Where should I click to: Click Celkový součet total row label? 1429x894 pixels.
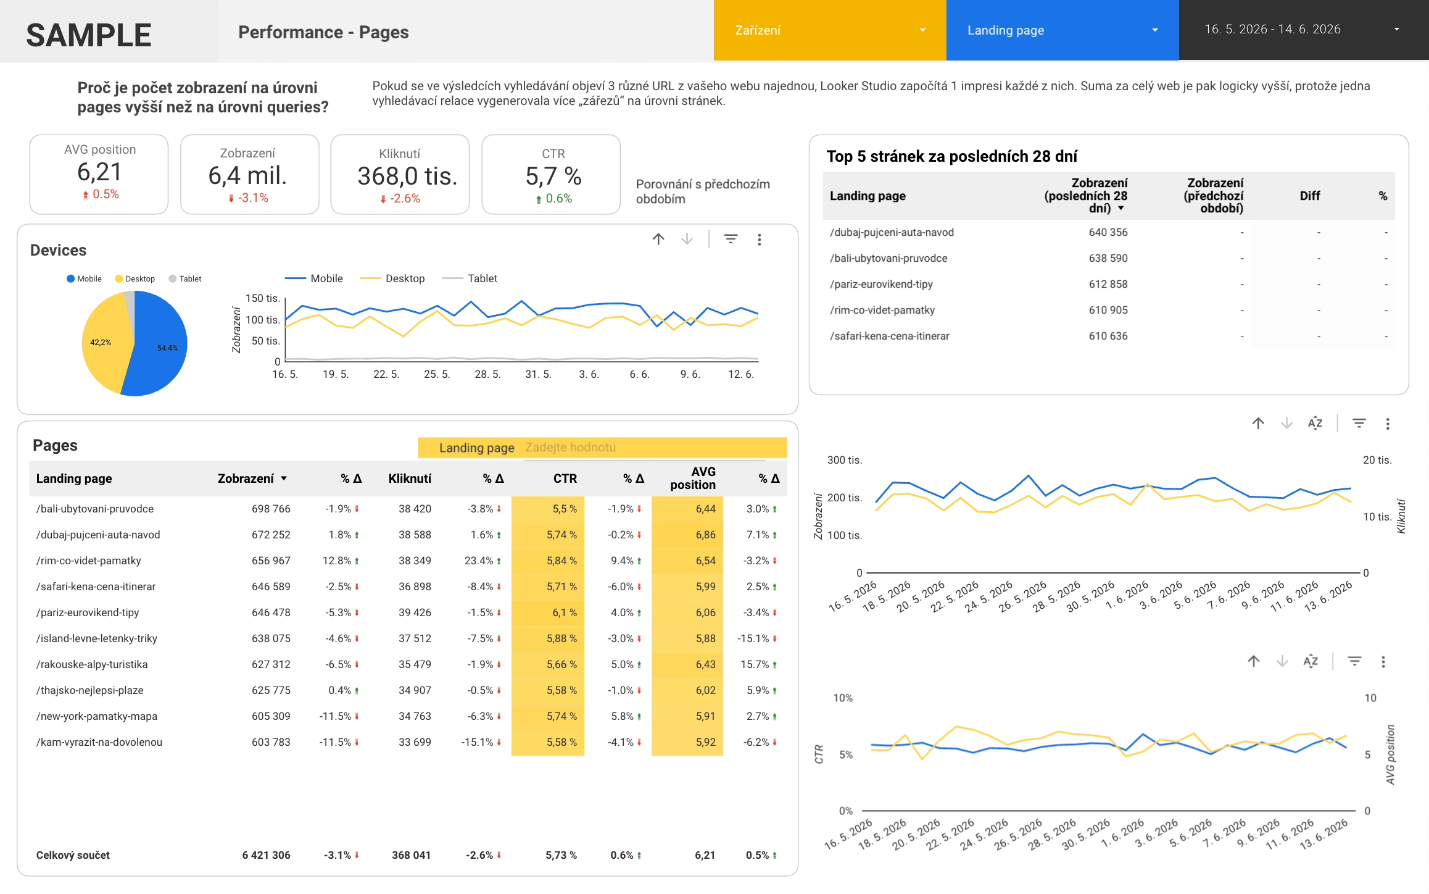click(73, 855)
